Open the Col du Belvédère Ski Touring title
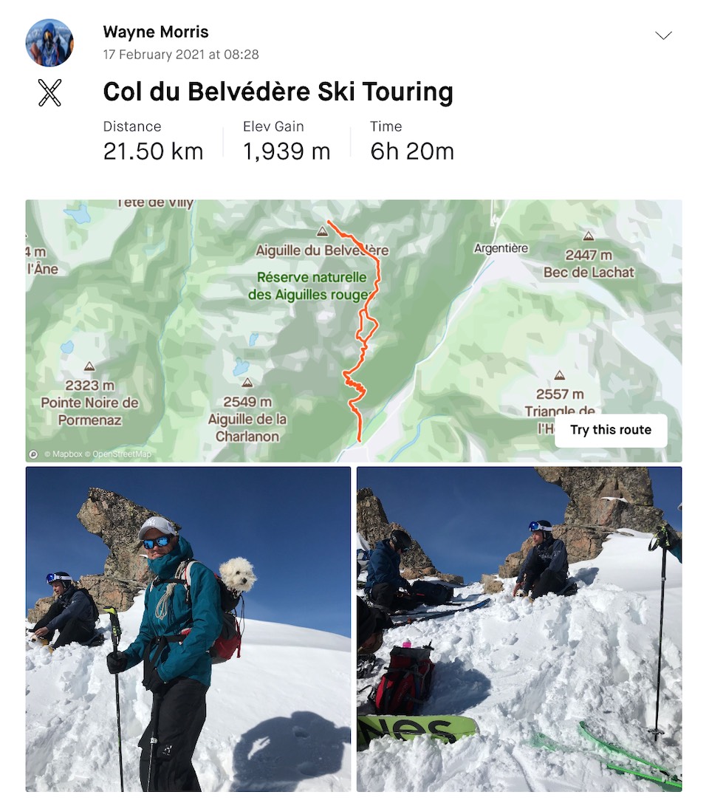Viewport: 709px width, 800px height. point(278,92)
